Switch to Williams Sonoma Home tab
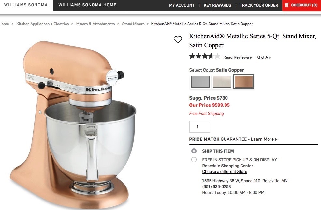This screenshot has width=321, height=210. [x=87, y=5]
